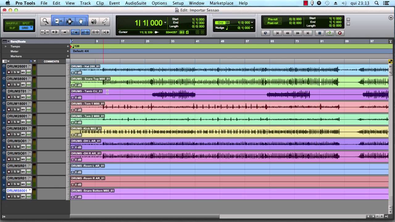Image resolution: width=395 pixels, height=222 pixels.
Task: Enable Shuffle edit mode
Action: click(x=12, y=23)
